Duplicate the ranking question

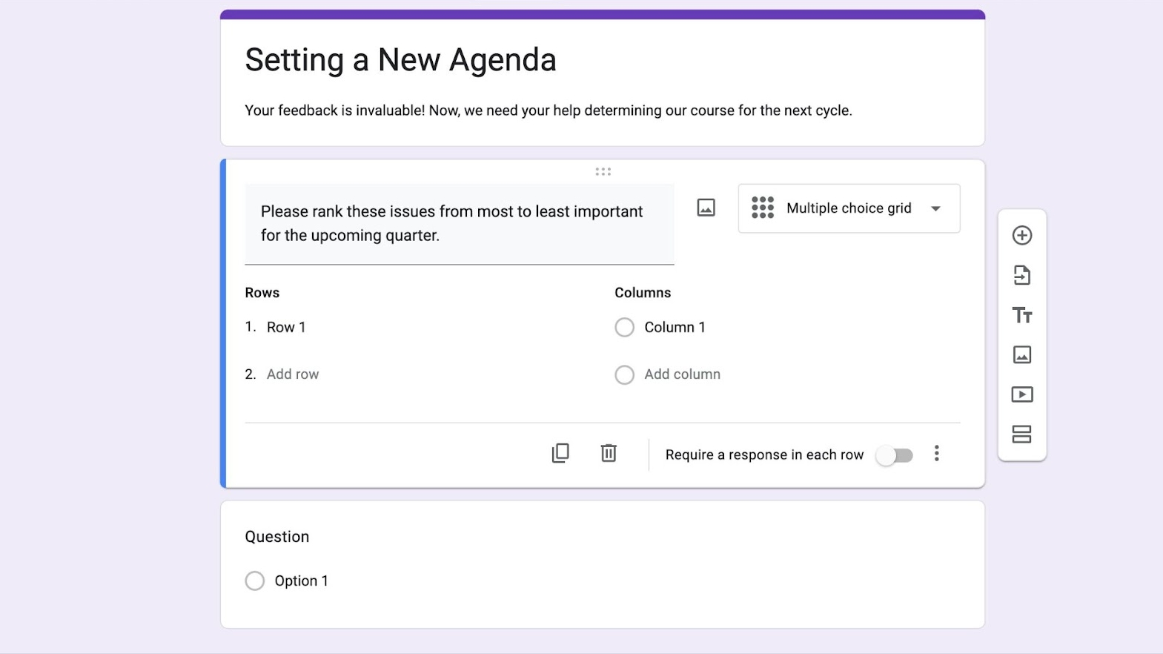[x=560, y=453]
